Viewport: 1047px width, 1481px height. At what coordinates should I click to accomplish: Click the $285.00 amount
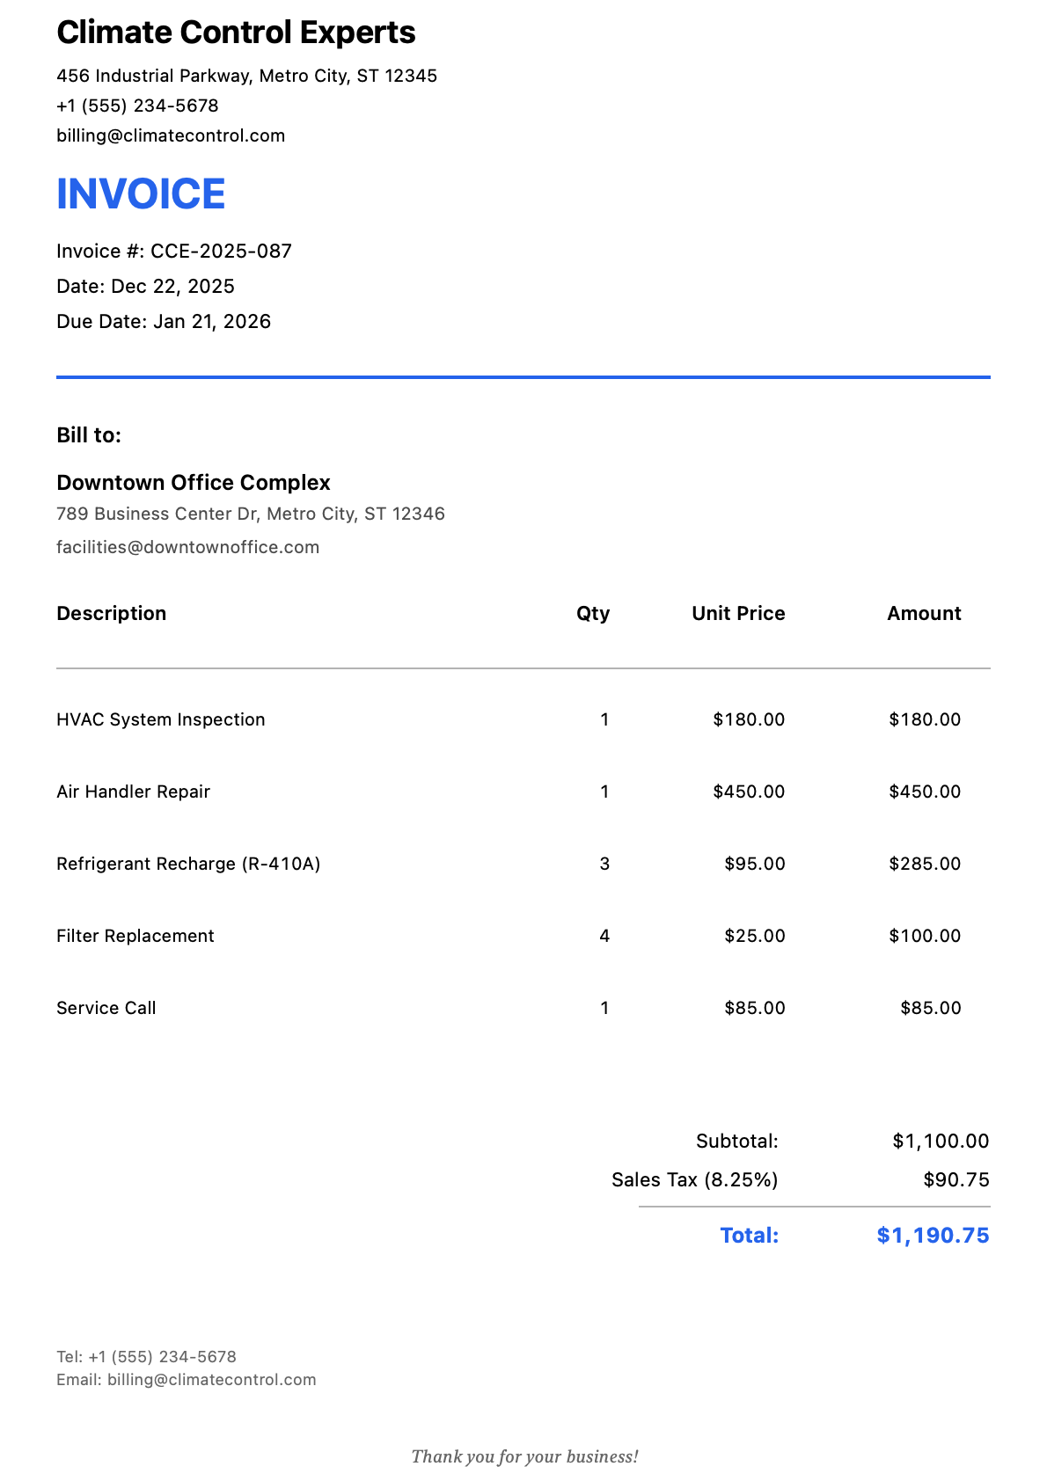(x=925, y=864)
